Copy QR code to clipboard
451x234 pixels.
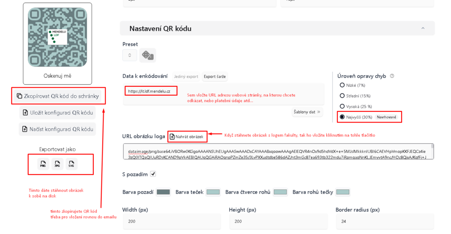pyautogui.click(x=58, y=96)
